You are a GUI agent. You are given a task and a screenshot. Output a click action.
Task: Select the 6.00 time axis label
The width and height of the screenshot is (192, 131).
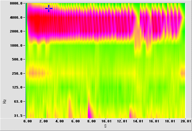click(x=75, y=121)
